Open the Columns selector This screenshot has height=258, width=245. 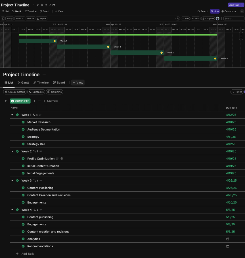(x=55, y=92)
